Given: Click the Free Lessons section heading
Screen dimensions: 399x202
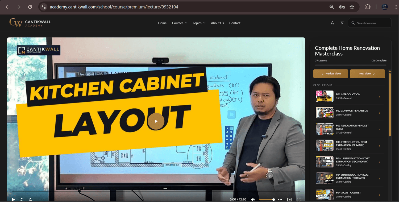Looking at the screenshot, I should pyautogui.click(x=323, y=85).
